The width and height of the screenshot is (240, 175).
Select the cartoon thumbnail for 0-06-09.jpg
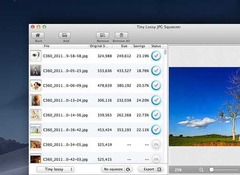36,85
